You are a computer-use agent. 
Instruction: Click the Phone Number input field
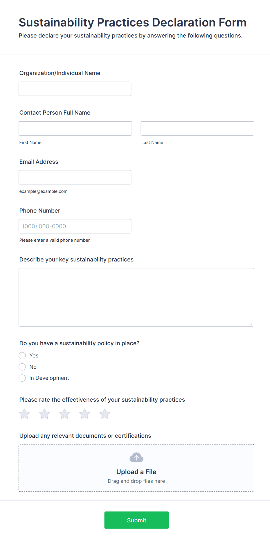[x=75, y=226]
